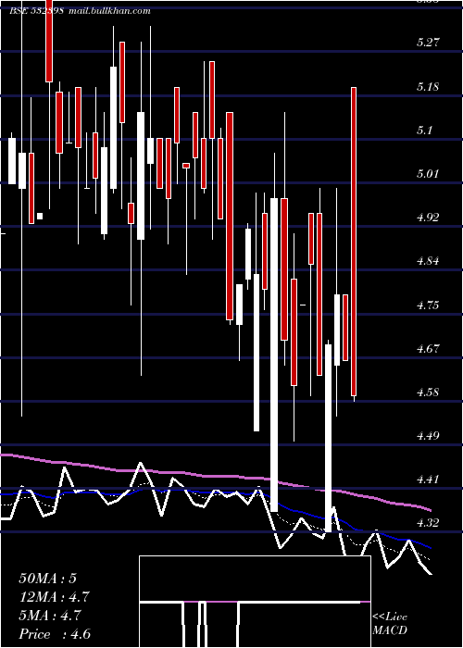The image size is (463, 648).
Task: Click the 12MA : 4.7 reading
Action: tap(54, 597)
